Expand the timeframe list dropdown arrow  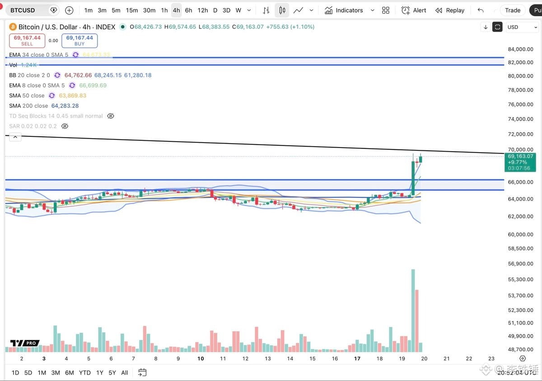point(249,10)
